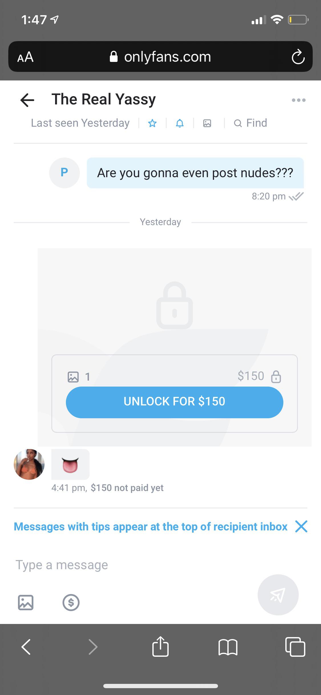Reload the onlyfans.com page
The height and width of the screenshot is (695, 321).
coord(298,57)
